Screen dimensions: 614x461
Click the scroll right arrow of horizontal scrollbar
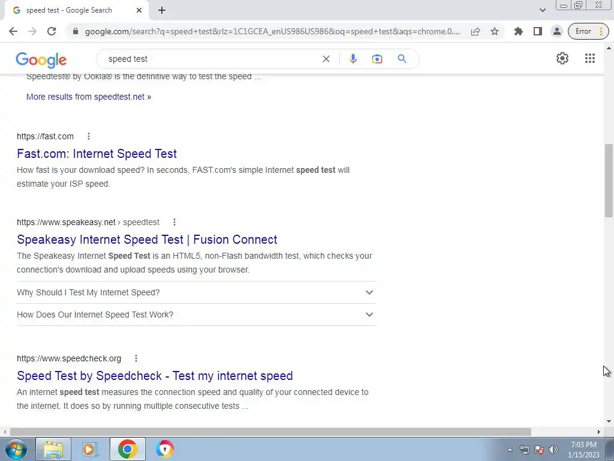tap(599, 432)
